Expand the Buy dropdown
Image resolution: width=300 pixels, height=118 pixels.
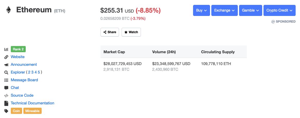[x=202, y=11]
